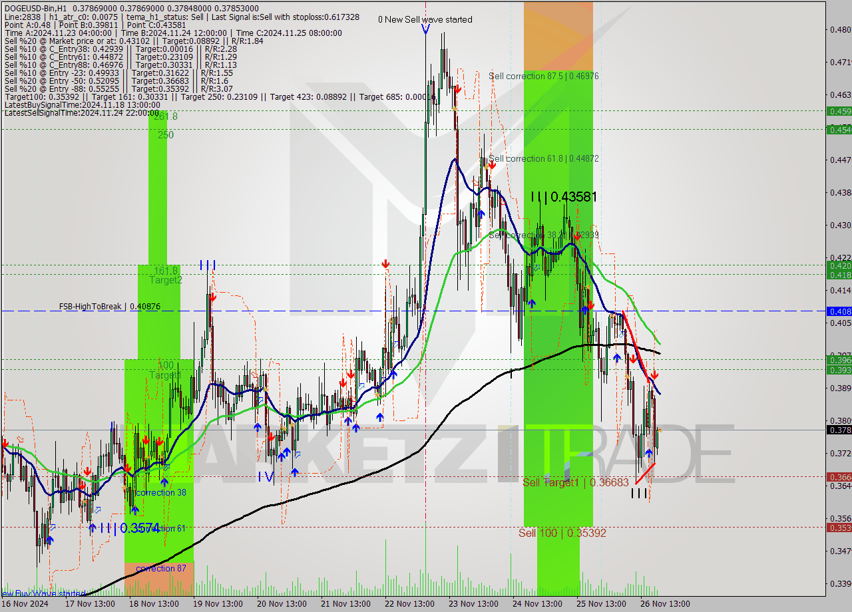This screenshot has height=612, width=852.
Task: Select the blue 'I I | 0.3574' wave label
Action: [129, 528]
